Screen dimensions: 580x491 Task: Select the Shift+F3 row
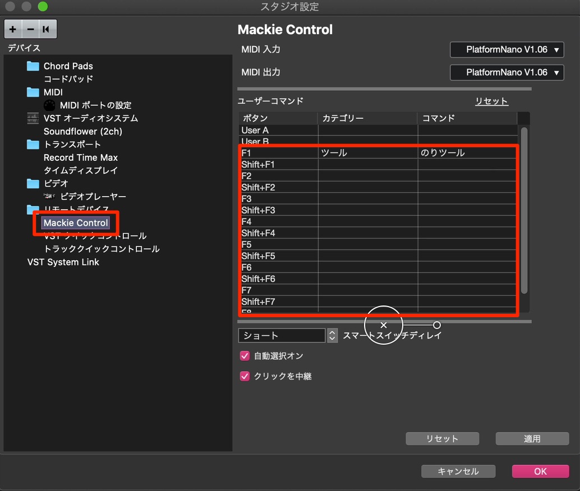click(378, 210)
